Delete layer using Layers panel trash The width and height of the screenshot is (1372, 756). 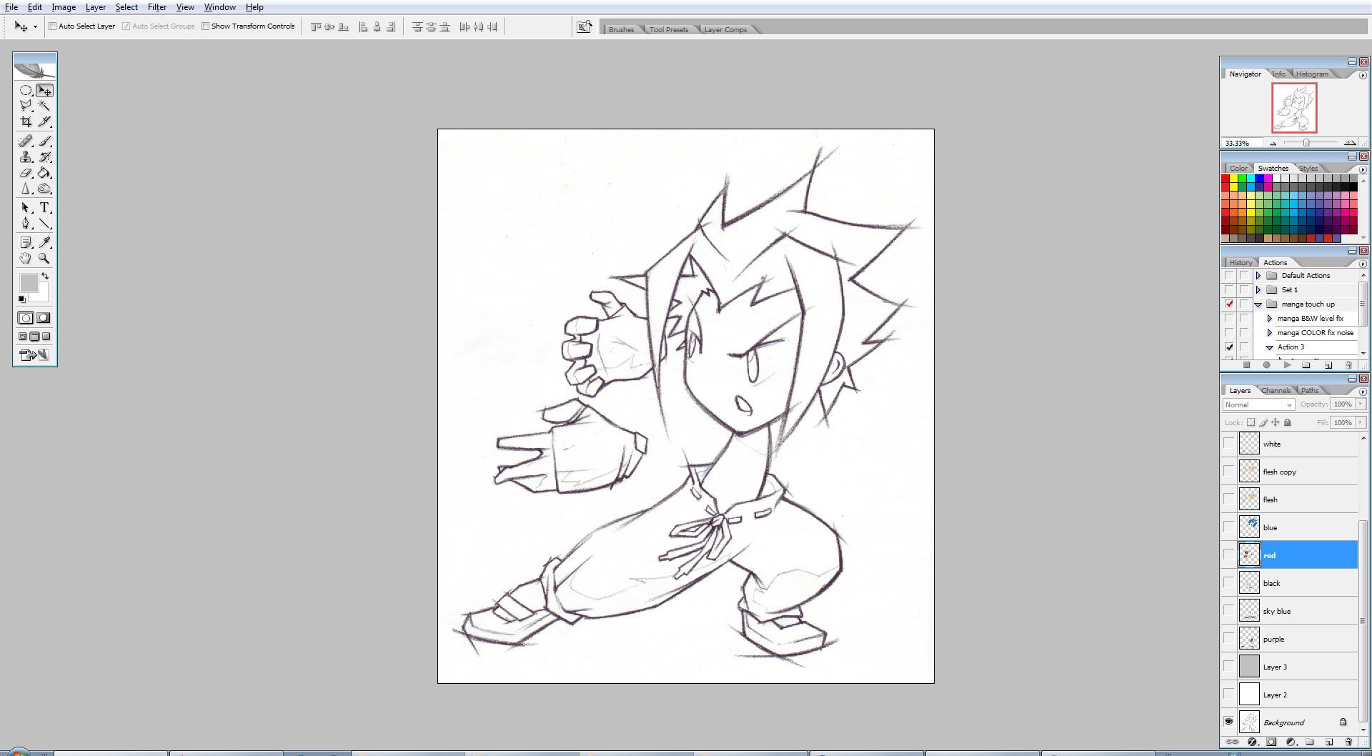1348,742
